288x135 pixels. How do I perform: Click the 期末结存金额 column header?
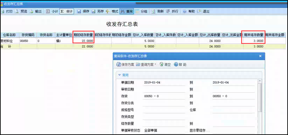pos(275,35)
